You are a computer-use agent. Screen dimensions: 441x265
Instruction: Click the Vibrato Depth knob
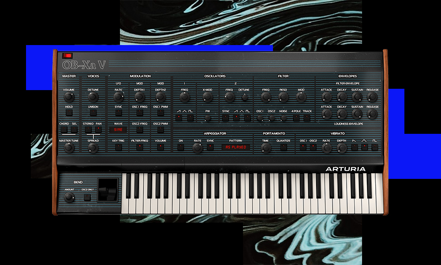click(x=342, y=148)
